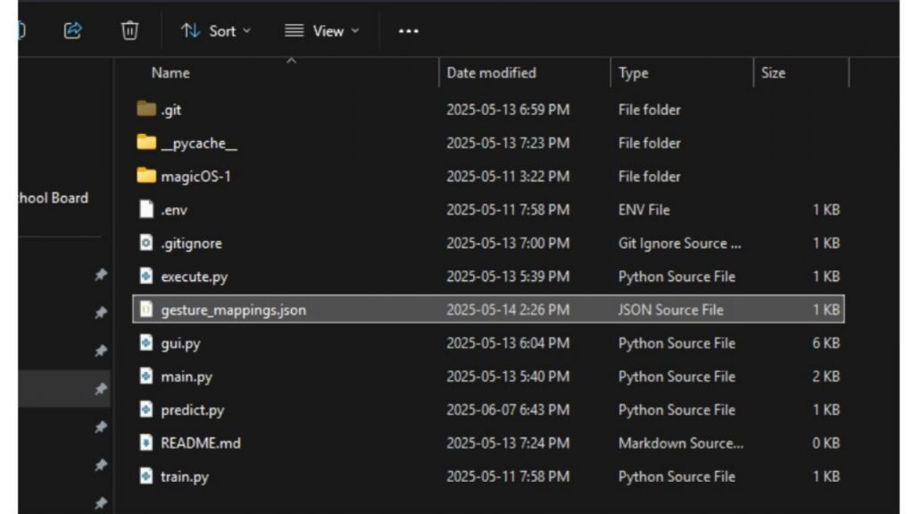Click the file icon beside .env
Screen dimensions: 914x514
pyautogui.click(x=145, y=210)
